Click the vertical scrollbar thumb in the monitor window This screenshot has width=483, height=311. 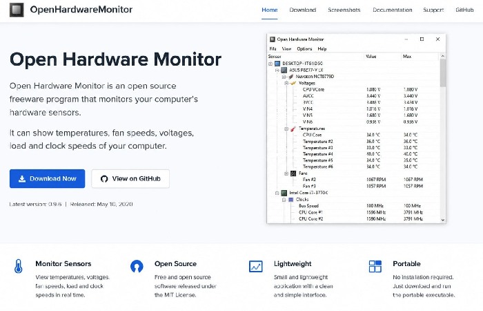443,73
